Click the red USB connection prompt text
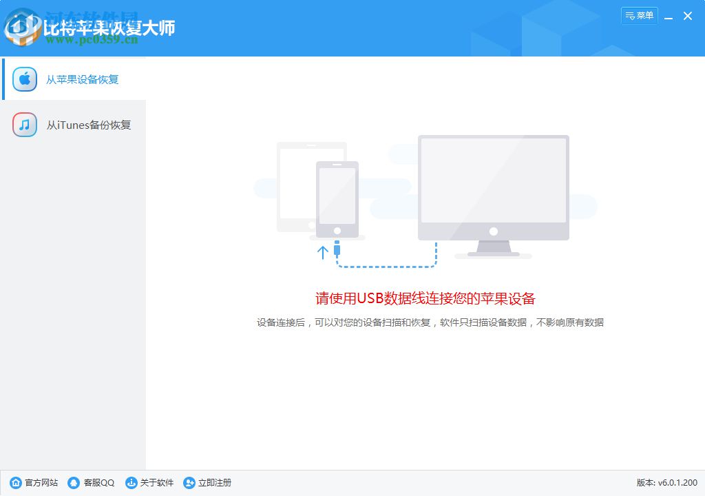Image resolution: width=705 pixels, height=496 pixels. (425, 298)
